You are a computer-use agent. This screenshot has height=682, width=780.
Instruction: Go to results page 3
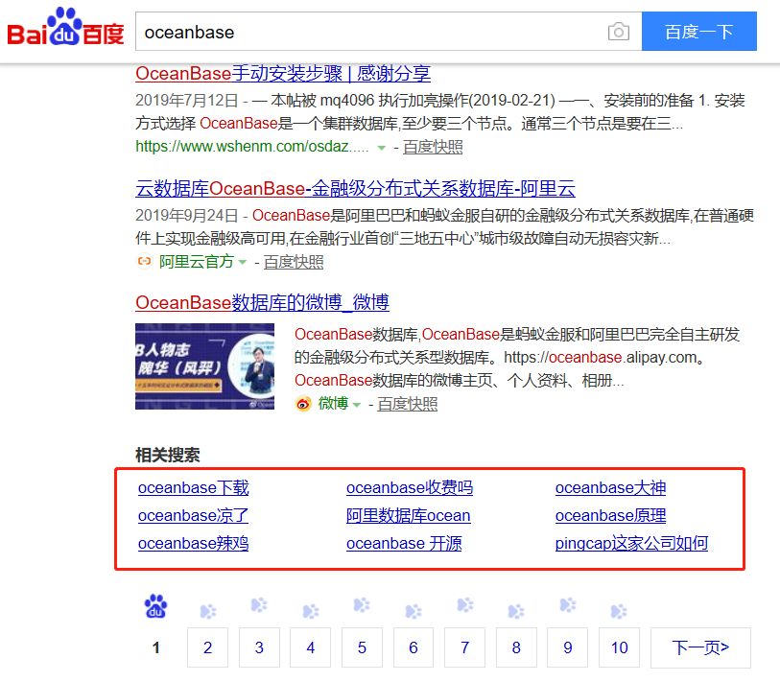pyautogui.click(x=259, y=647)
